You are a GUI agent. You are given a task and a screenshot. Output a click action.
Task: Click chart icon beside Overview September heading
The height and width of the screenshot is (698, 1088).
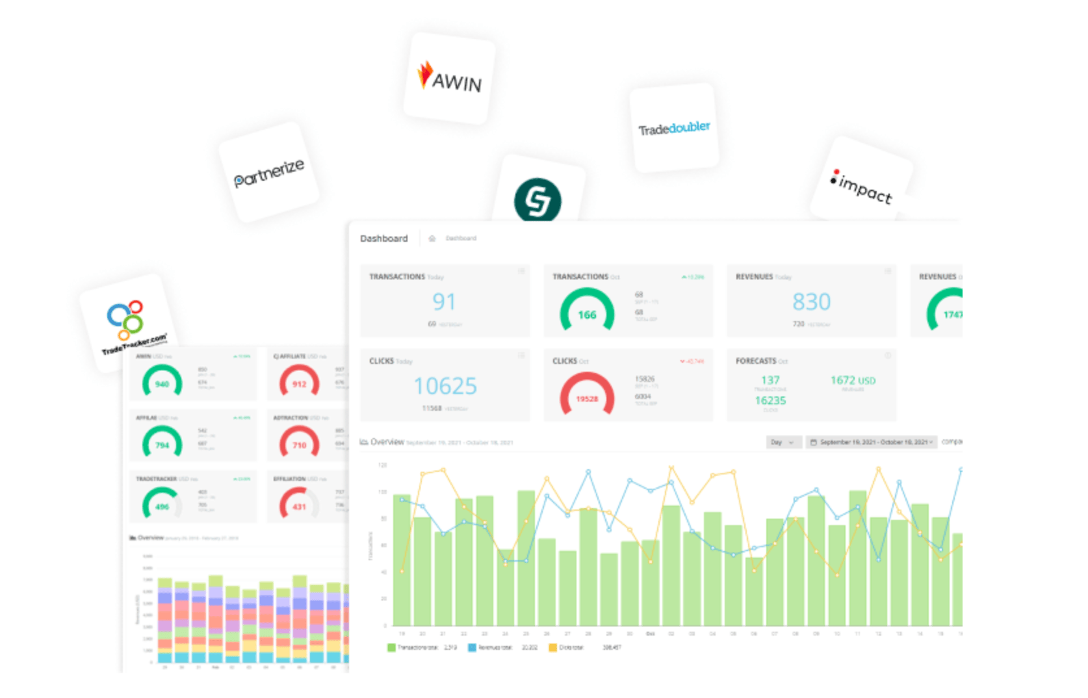tap(364, 442)
